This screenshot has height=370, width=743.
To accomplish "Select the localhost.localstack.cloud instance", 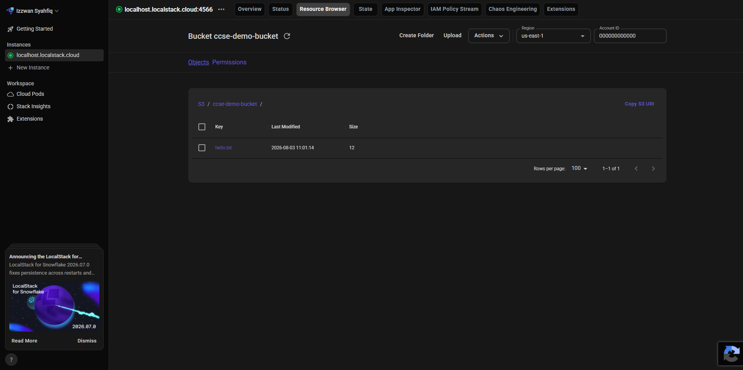I will pyautogui.click(x=54, y=55).
